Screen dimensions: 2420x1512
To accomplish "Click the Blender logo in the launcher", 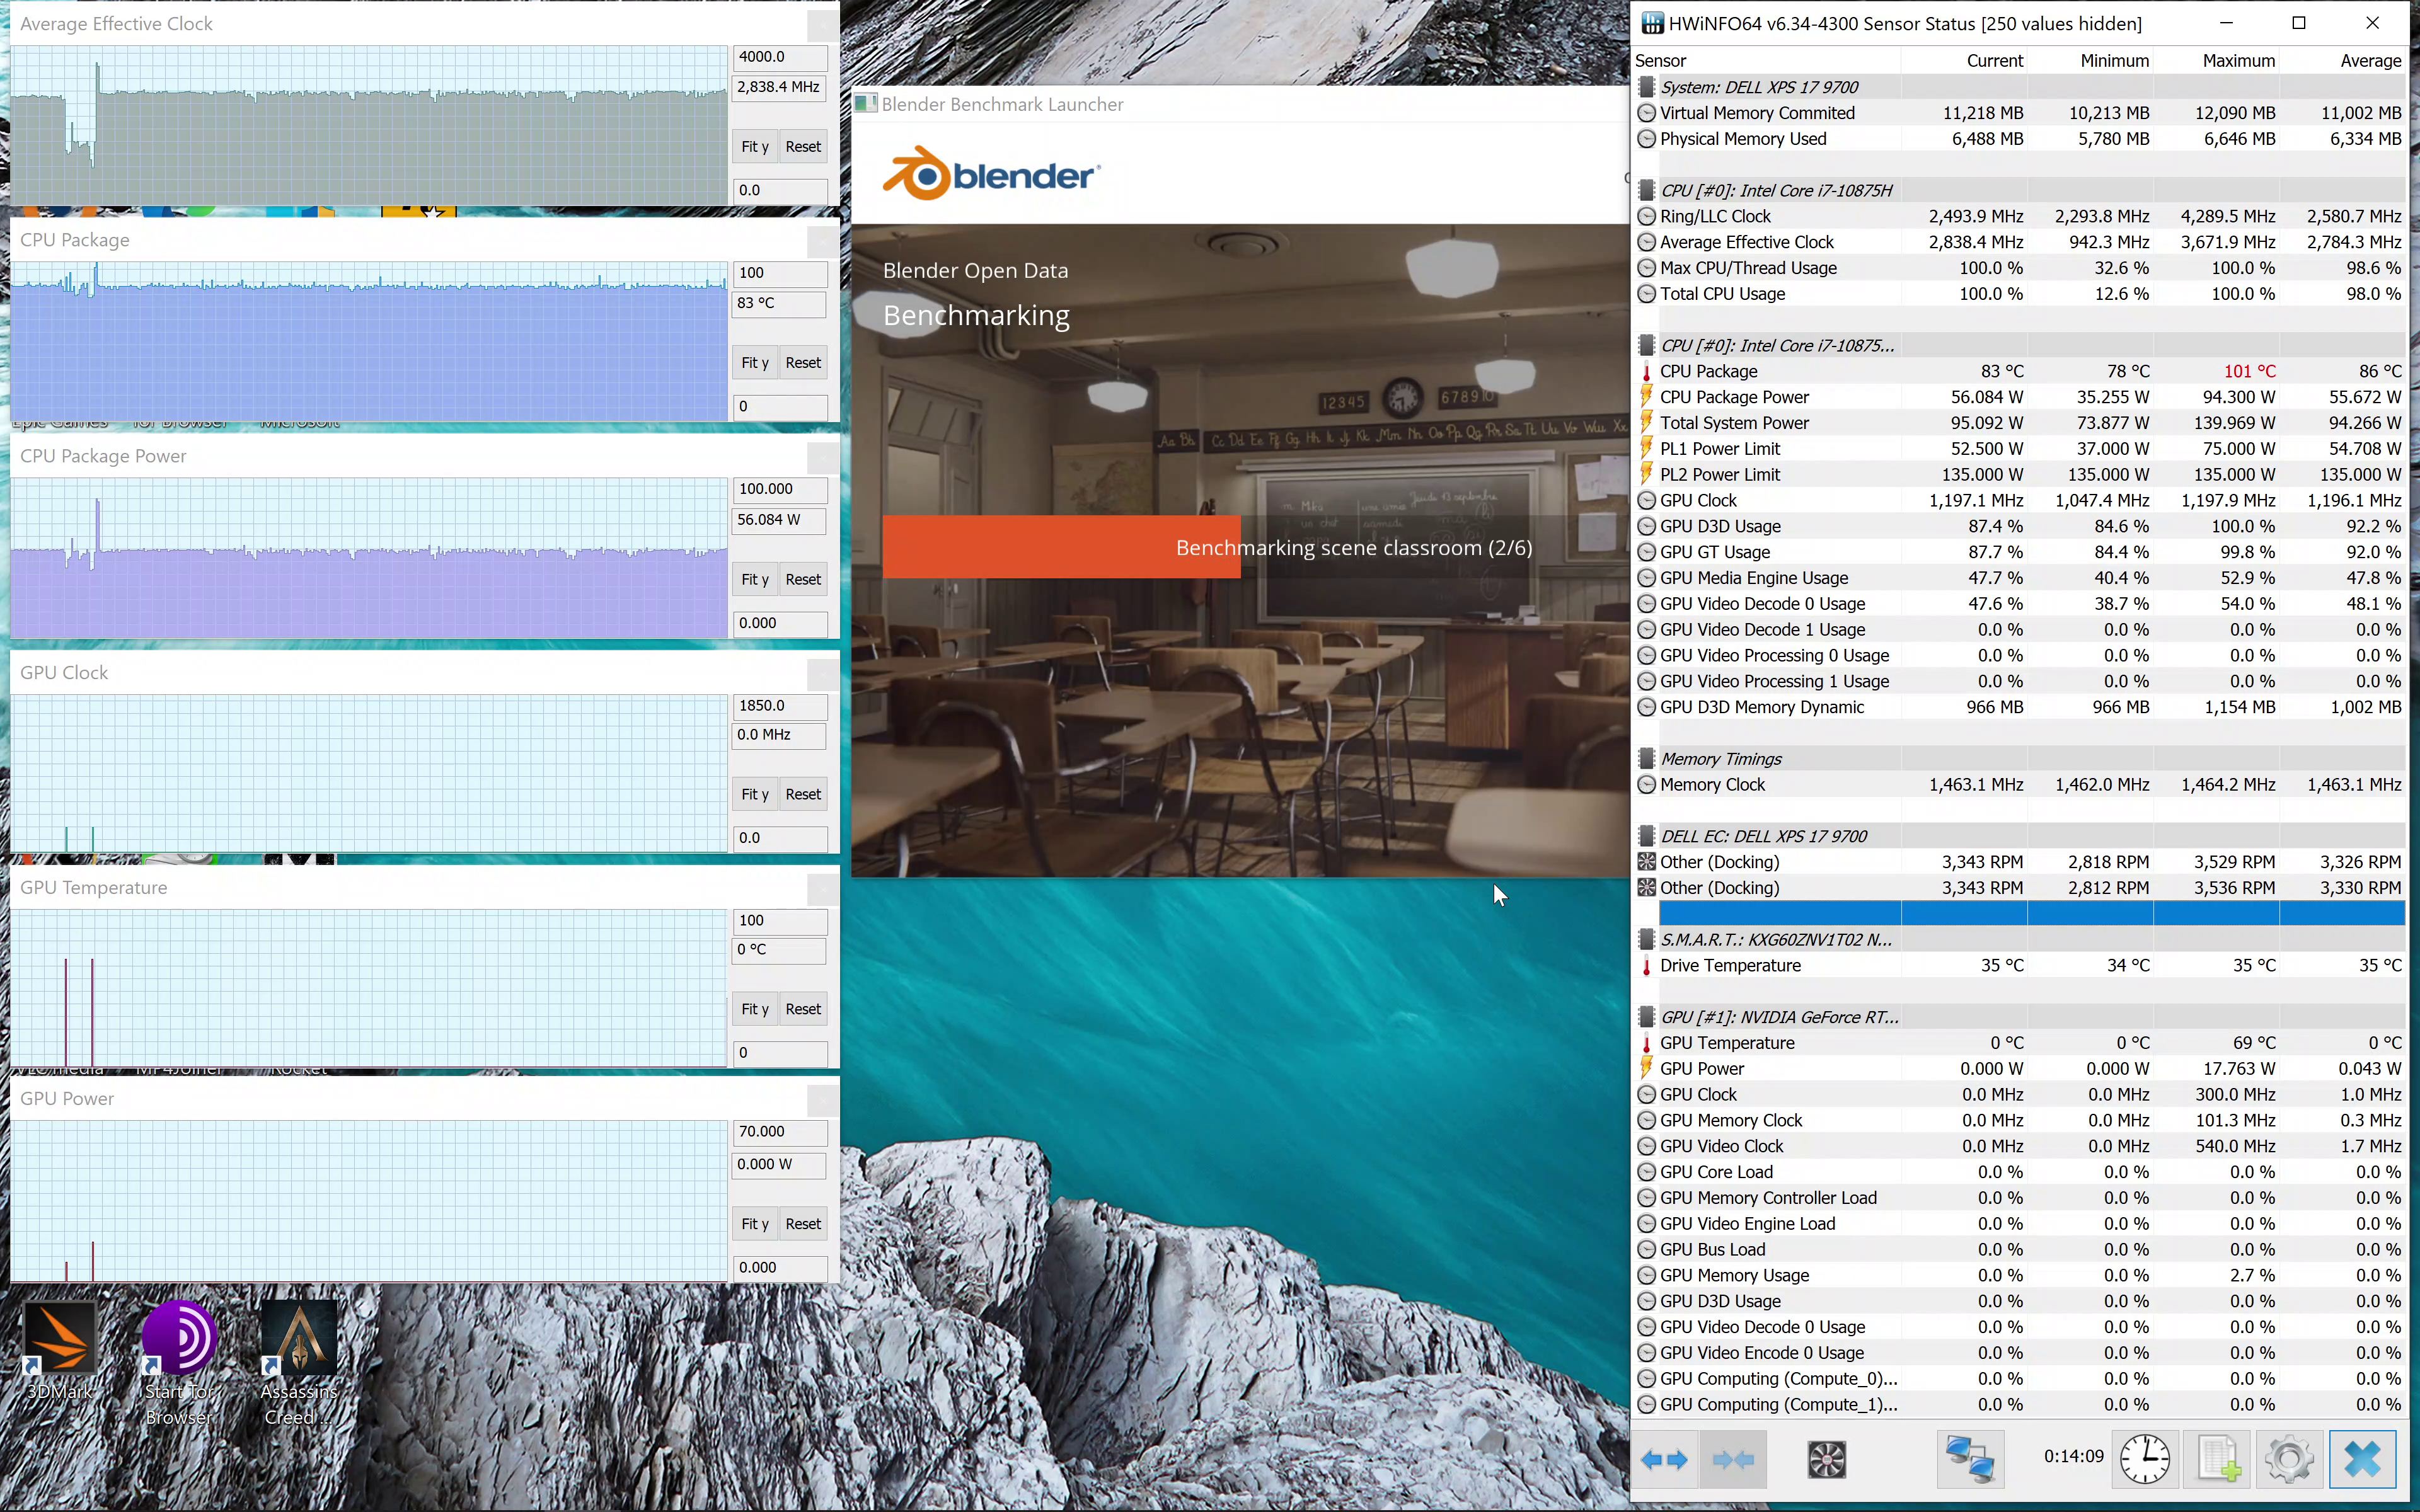I will [x=991, y=174].
